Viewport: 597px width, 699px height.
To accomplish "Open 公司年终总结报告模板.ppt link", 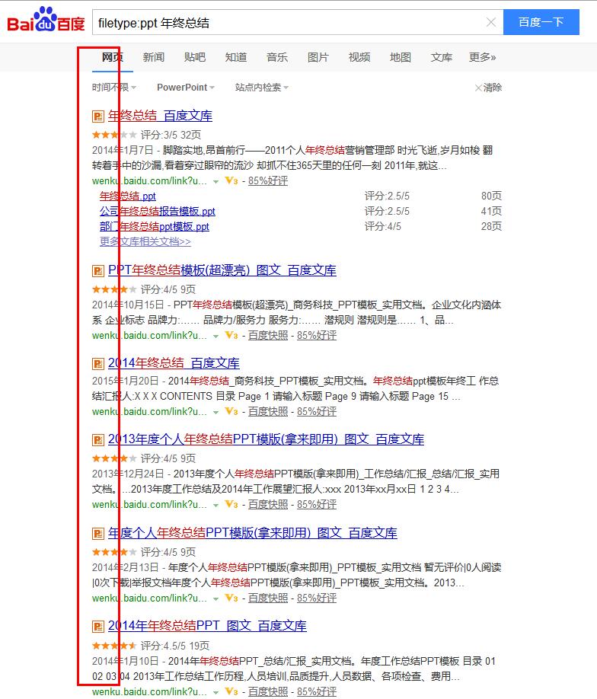I will pos(158,212).
